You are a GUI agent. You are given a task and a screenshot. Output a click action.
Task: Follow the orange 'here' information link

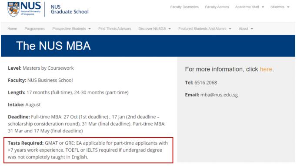point(266,69)
